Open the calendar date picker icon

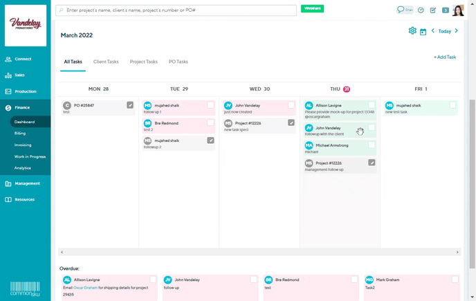[x=423, y=32]
